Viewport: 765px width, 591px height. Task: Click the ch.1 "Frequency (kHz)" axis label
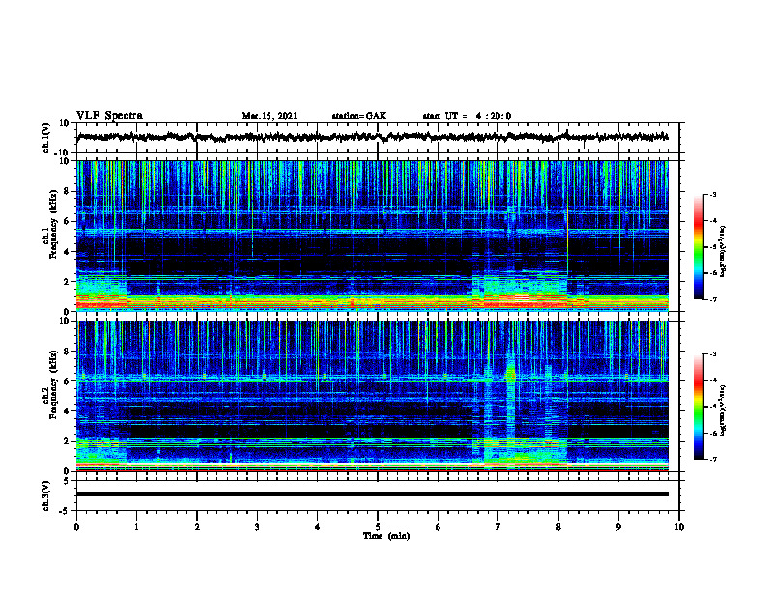53,224
